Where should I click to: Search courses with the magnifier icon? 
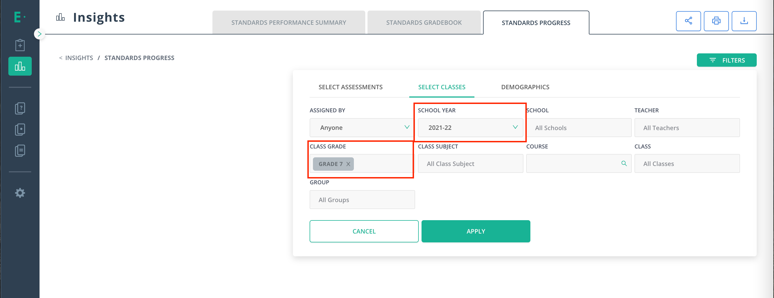coord(624,163)
